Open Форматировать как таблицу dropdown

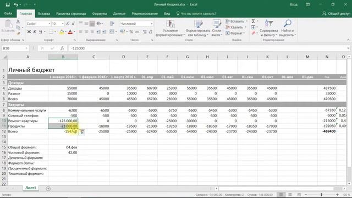(198, 28)
